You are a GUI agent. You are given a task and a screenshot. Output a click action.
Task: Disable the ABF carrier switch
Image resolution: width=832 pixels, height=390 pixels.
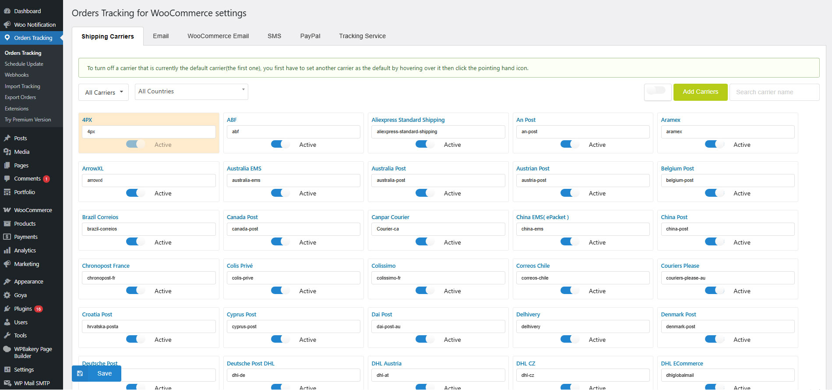coord(280,144)
